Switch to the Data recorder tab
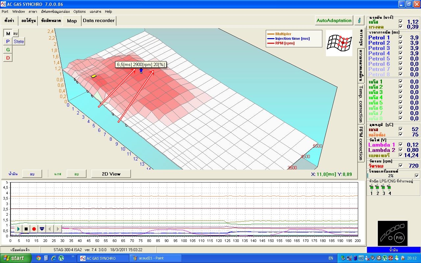 click(x=99, y=20)
